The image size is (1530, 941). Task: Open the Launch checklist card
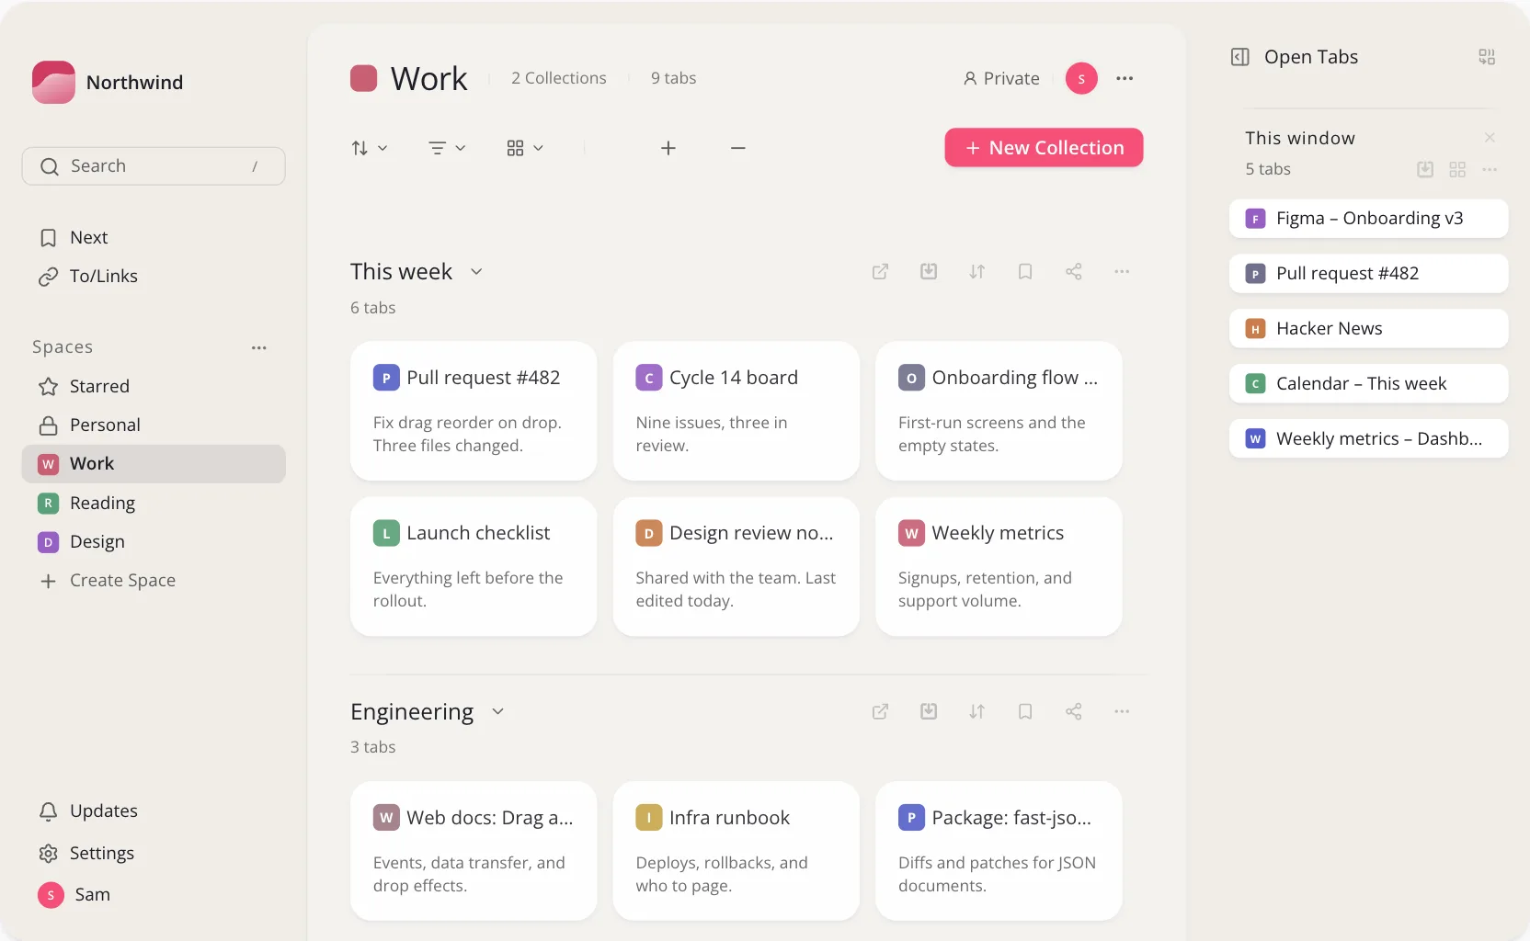pos(474,566)
